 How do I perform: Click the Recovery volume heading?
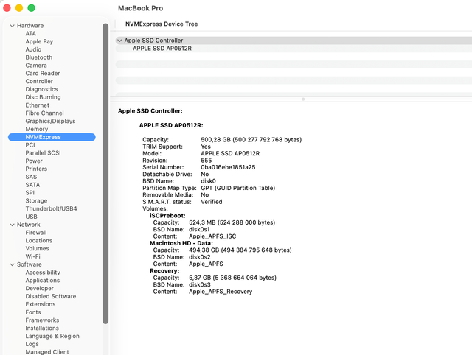click(164, 271)
